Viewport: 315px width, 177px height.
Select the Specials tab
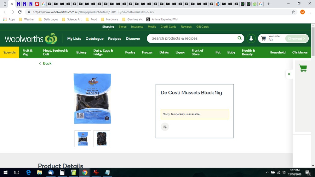point(9,52)
